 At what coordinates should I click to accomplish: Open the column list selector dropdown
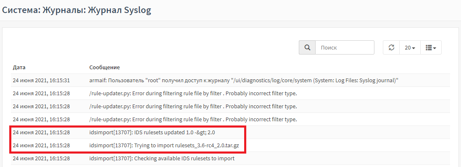coord(431,47)
